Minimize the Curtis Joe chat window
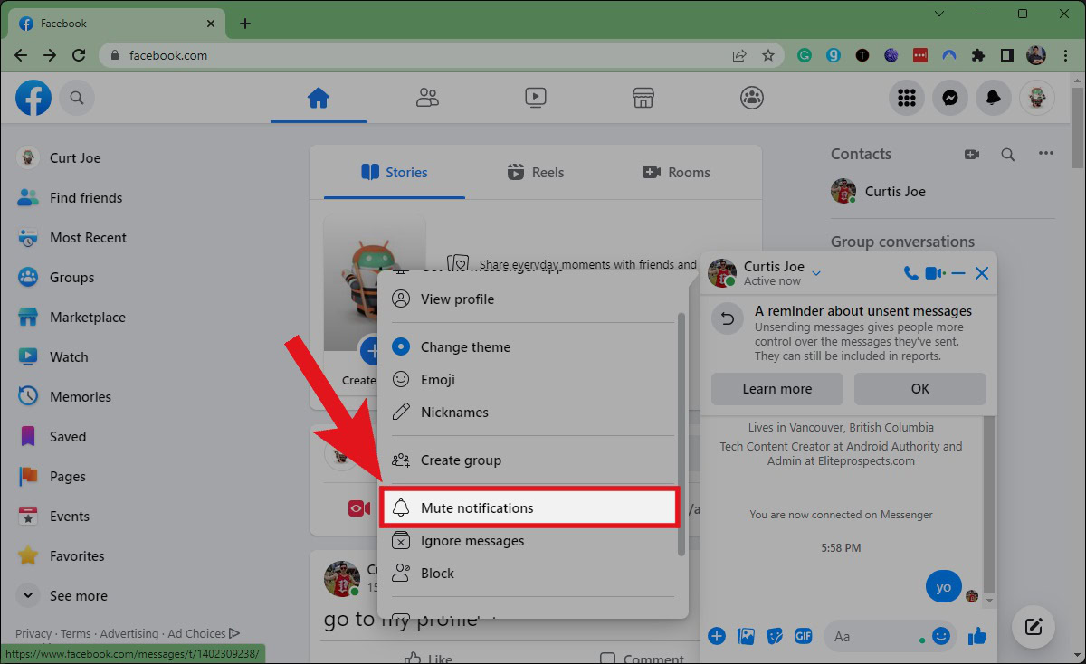 click(x=958, y=273)
